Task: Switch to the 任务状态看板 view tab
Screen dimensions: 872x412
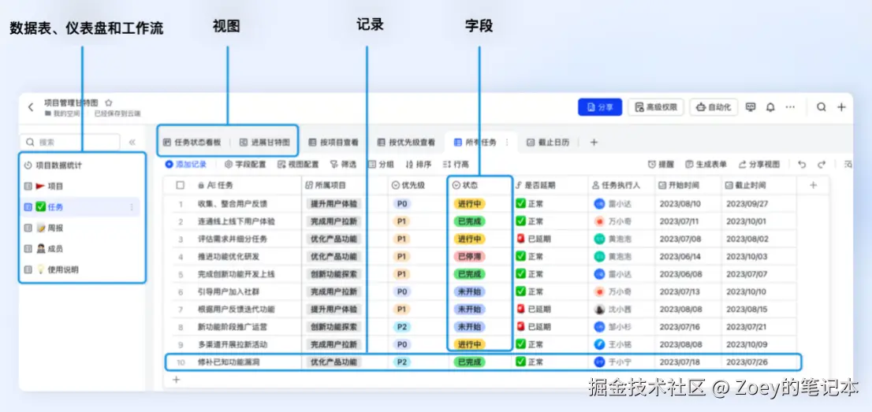Action: click(192, 143)
